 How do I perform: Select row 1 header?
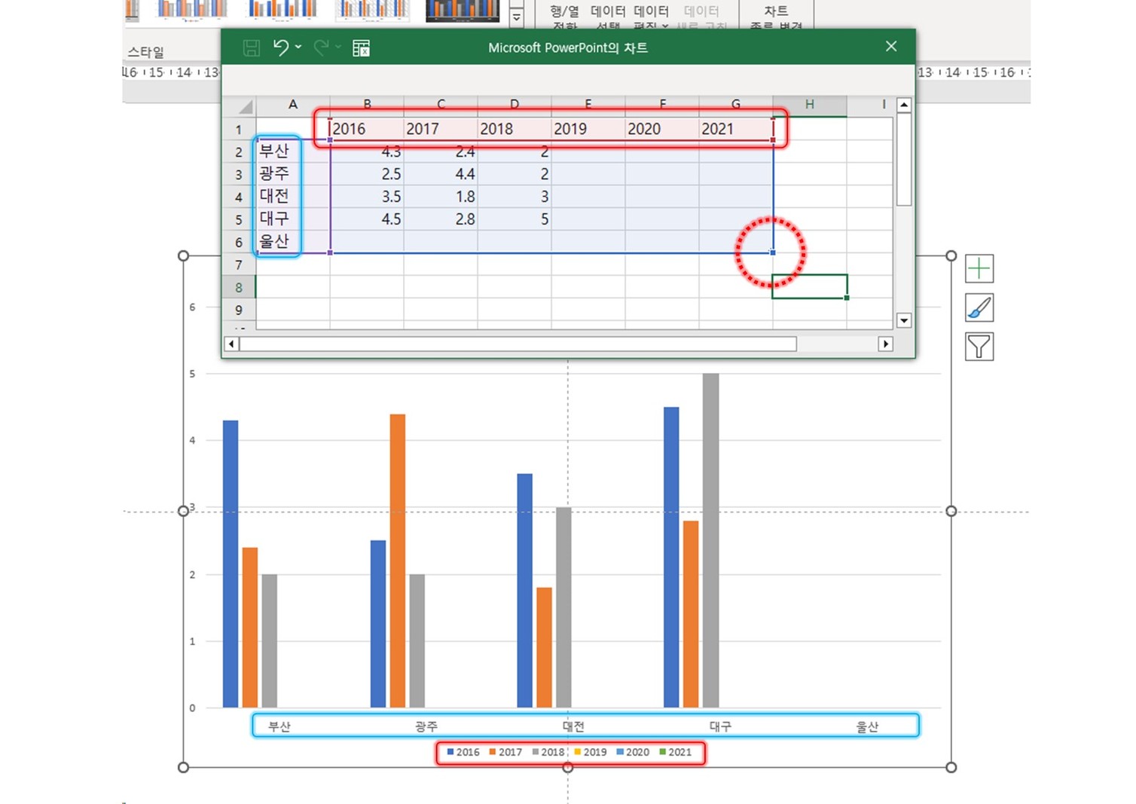(239, 129)
